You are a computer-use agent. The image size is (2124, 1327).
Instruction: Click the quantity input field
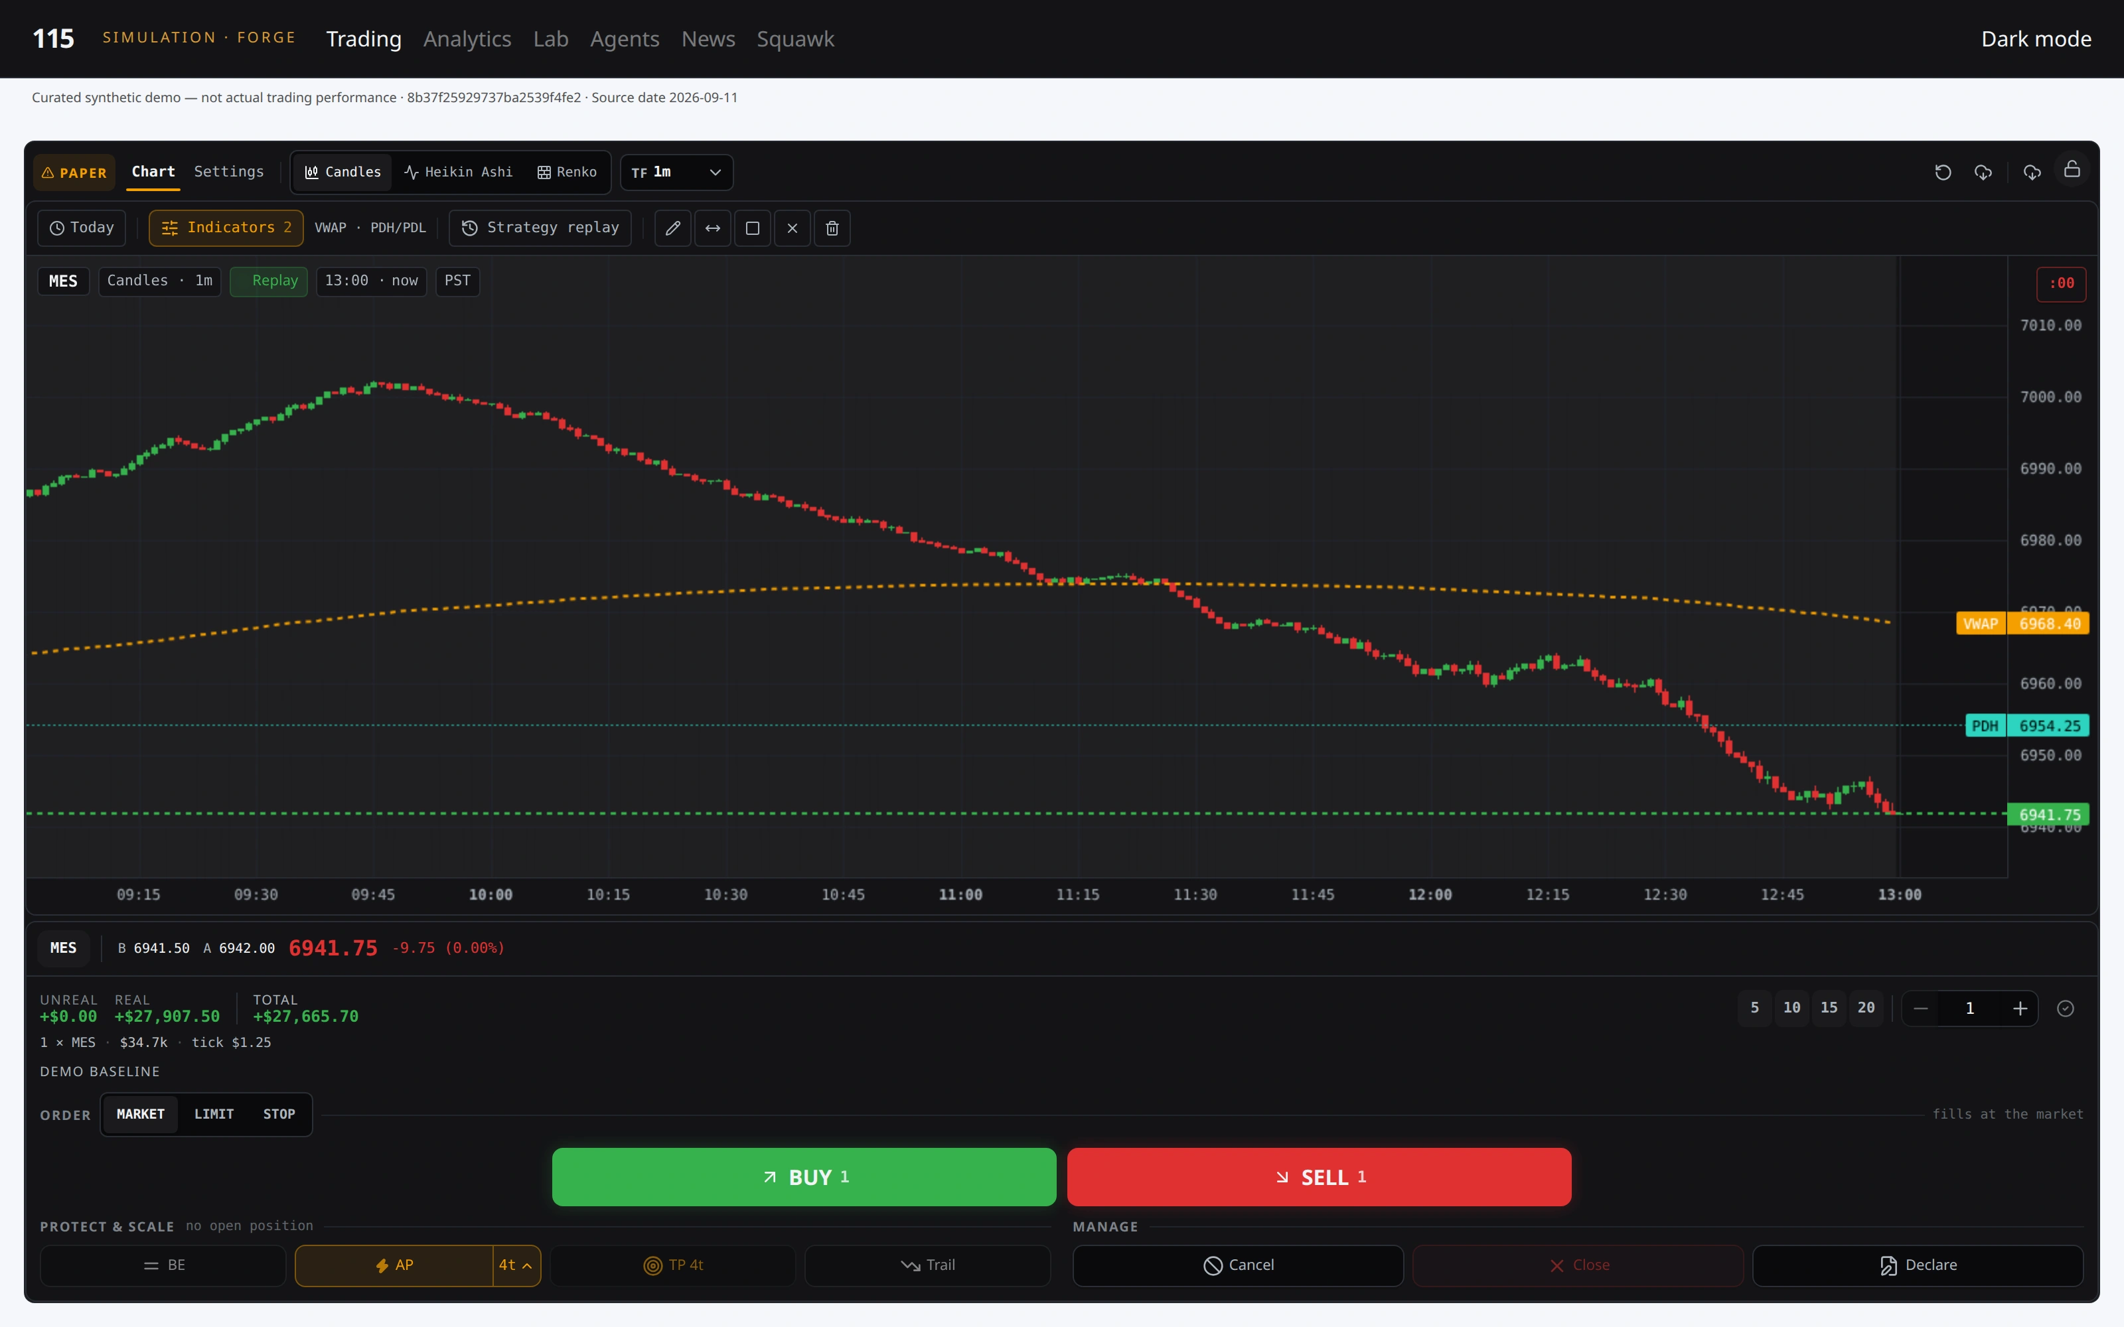(1969, 1009)
